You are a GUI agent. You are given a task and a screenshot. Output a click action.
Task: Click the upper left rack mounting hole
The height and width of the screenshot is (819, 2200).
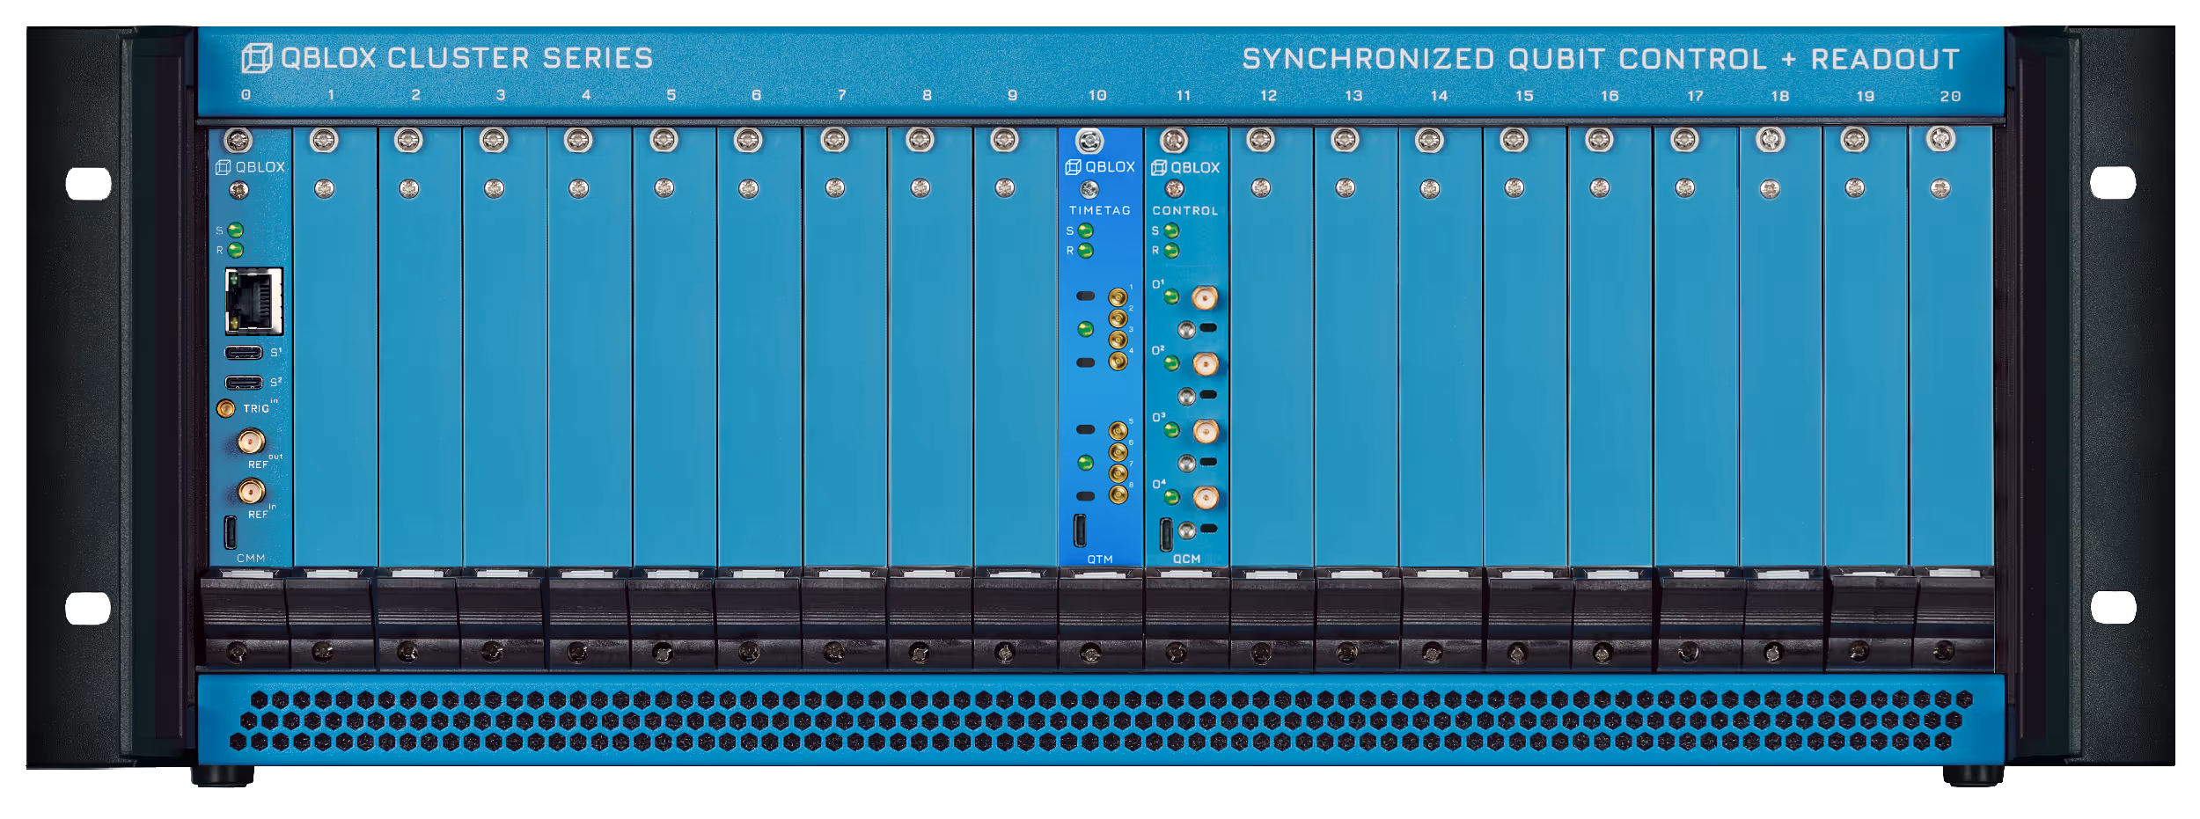89,184
